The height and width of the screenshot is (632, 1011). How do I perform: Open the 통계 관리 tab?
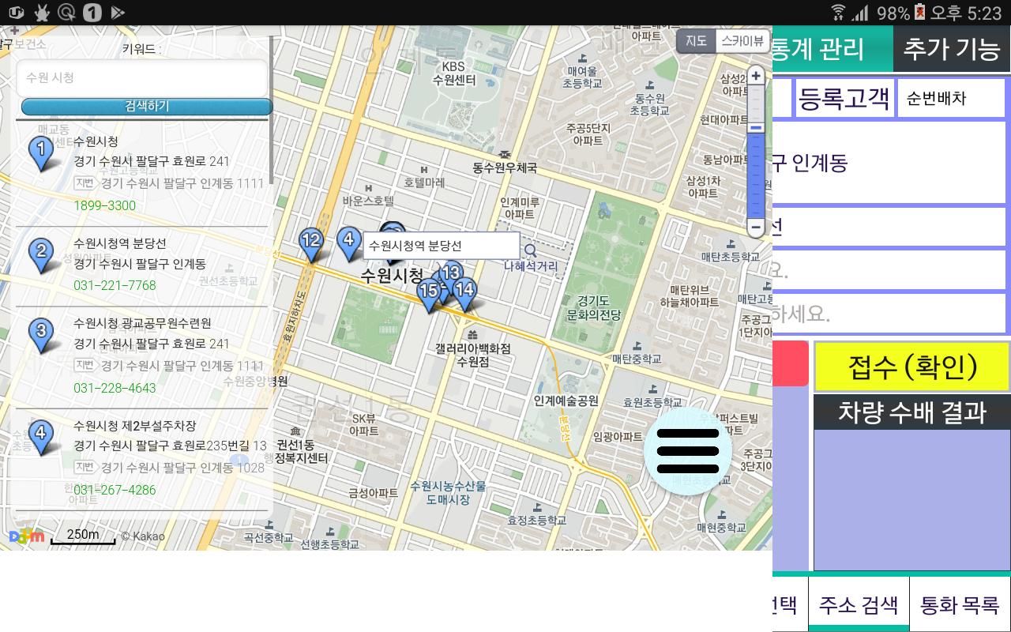(832, 49)
